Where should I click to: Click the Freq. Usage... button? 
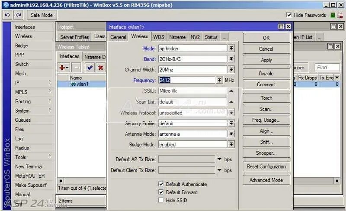click(x=266, y=120)
